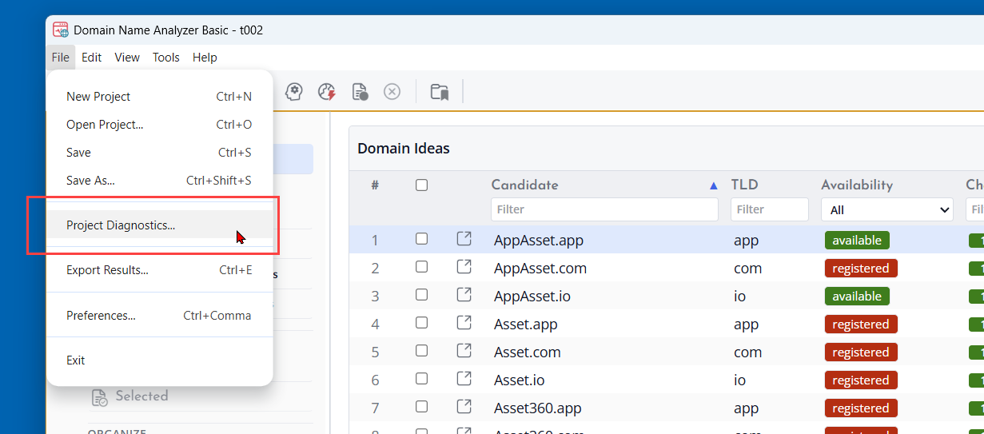Click the io TLD cell of Asset.io
984x434 pixels.
740,380
